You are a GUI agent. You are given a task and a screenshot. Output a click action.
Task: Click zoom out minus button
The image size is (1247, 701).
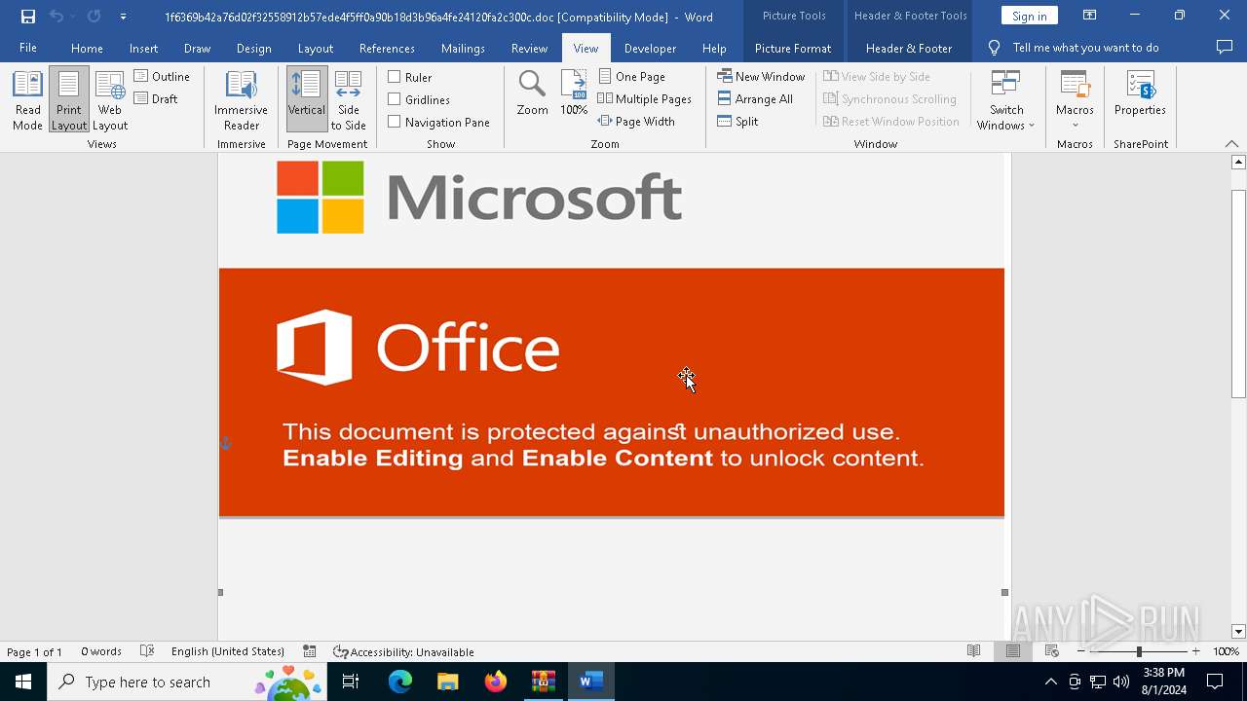[1081, 651]
